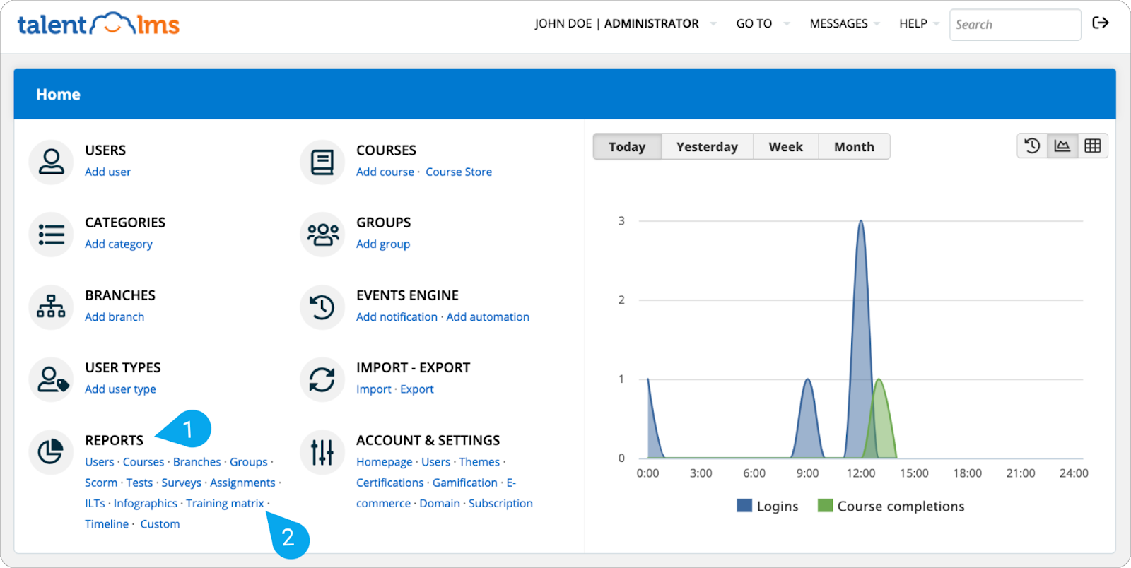Click the Add category link

point(119,244)
